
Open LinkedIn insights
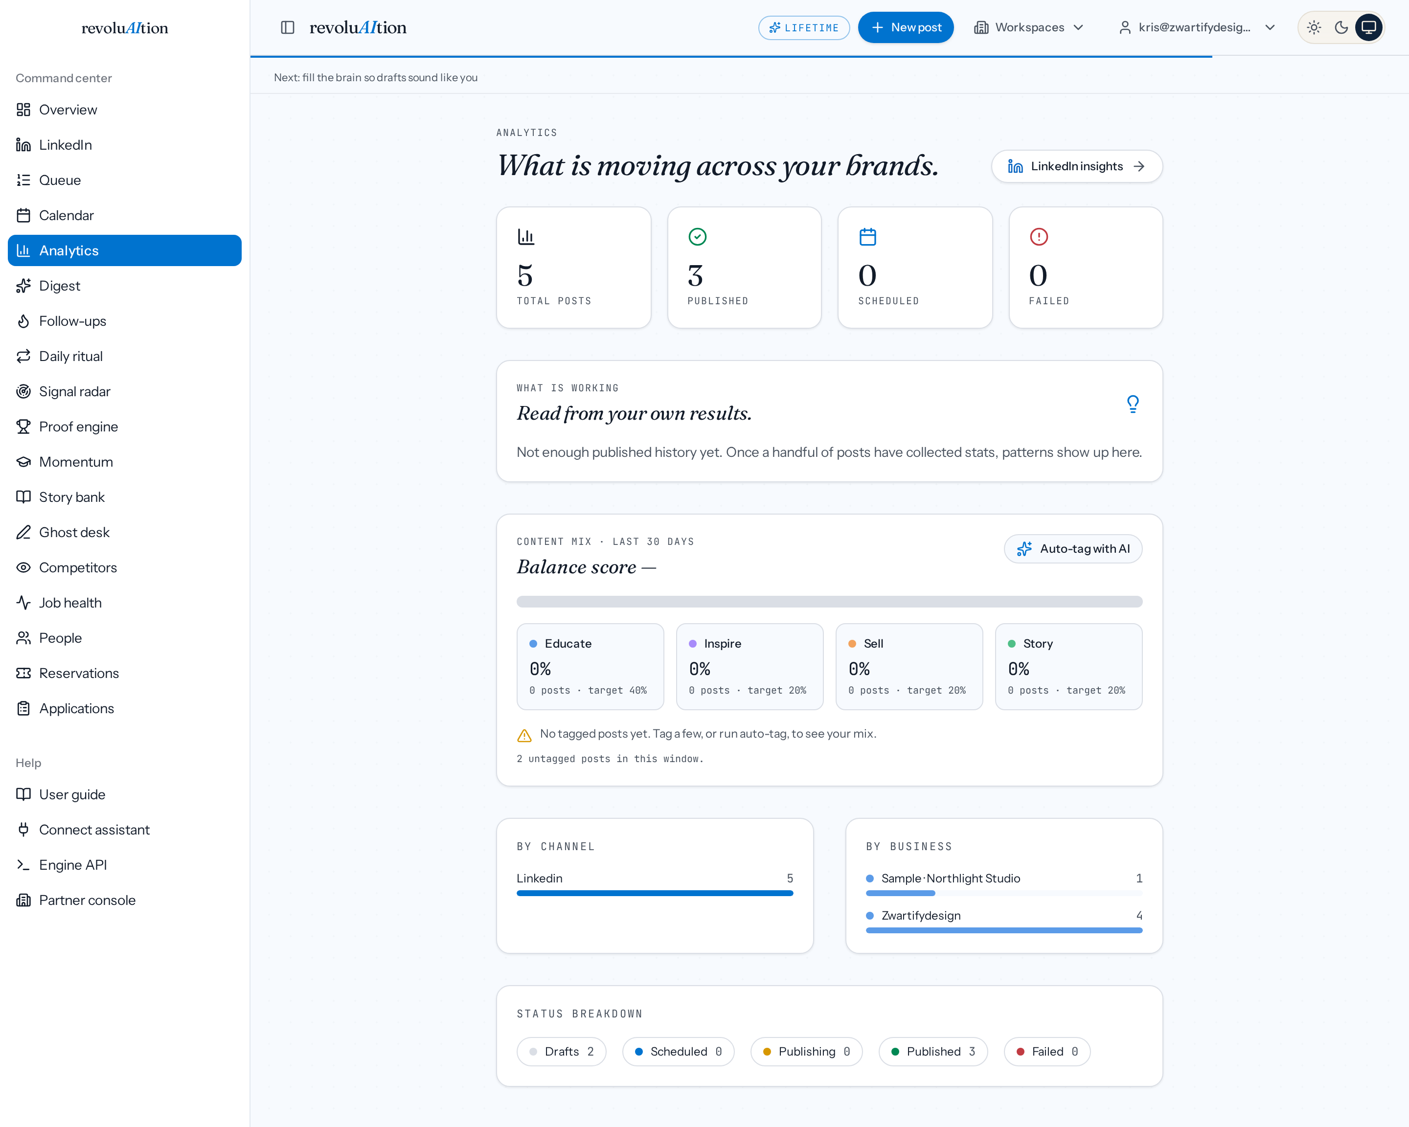[x=1076, y=167]
